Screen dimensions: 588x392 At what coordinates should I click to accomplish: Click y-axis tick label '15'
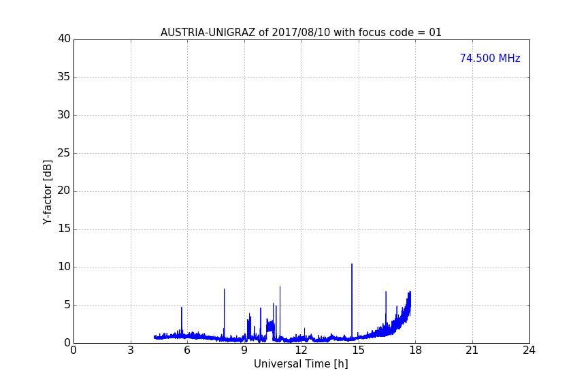(64, 229)
